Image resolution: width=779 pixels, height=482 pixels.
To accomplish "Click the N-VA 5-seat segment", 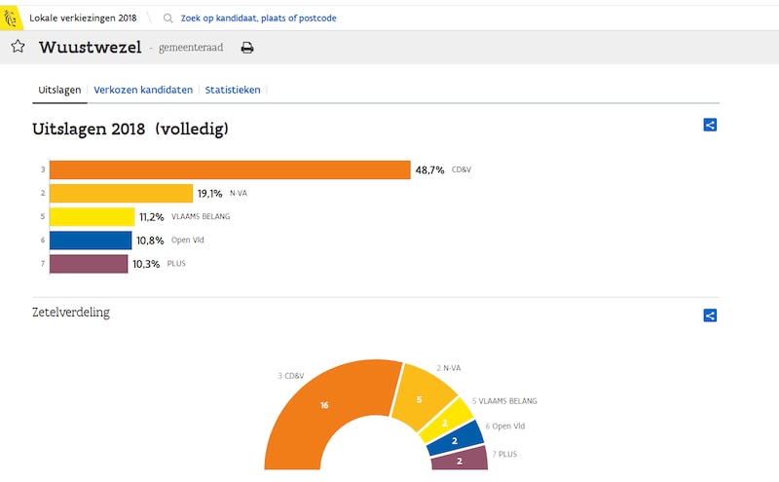I will (x=420, y=399).
